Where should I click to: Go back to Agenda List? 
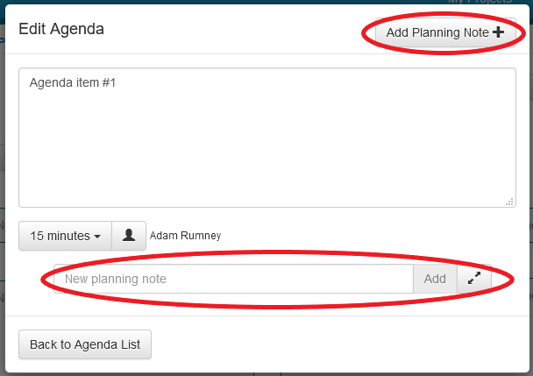click(85, 344)
